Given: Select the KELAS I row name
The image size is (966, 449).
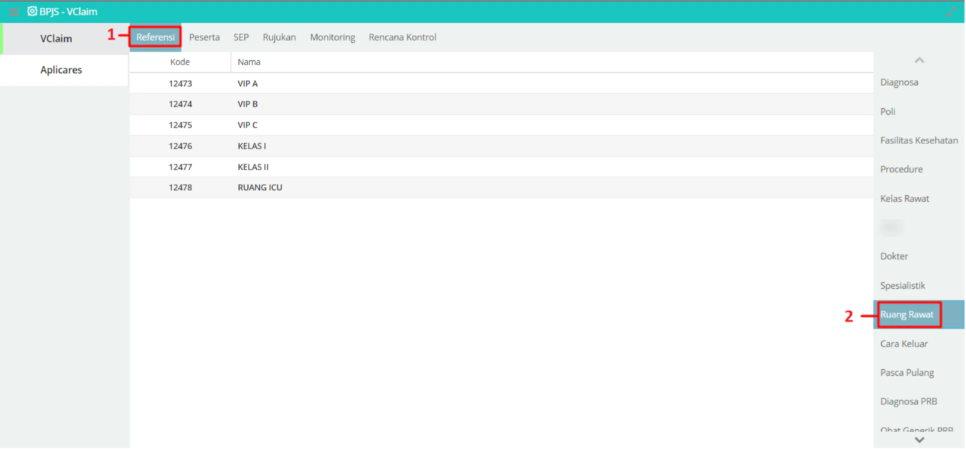Looking at the screenshot, I should pos(252,146).
